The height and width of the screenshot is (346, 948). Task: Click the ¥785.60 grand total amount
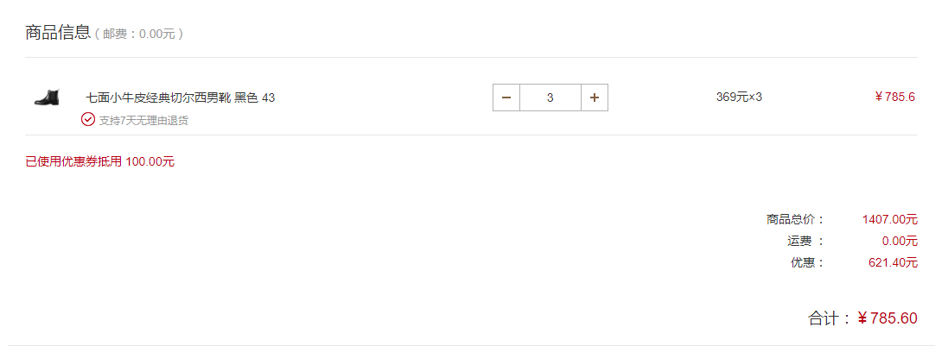(x=888, y=318)
